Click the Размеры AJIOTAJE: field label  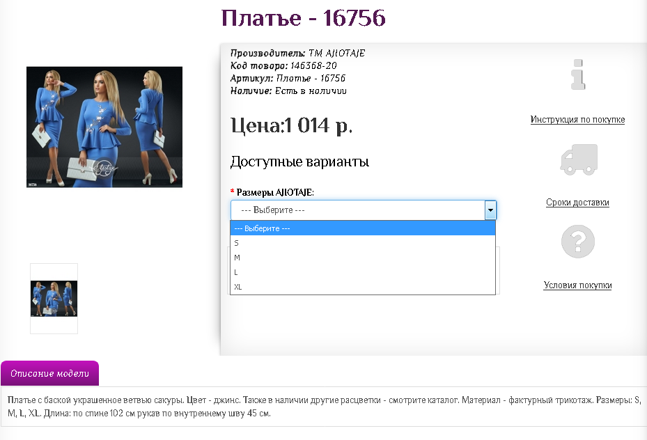coord(275,193)
